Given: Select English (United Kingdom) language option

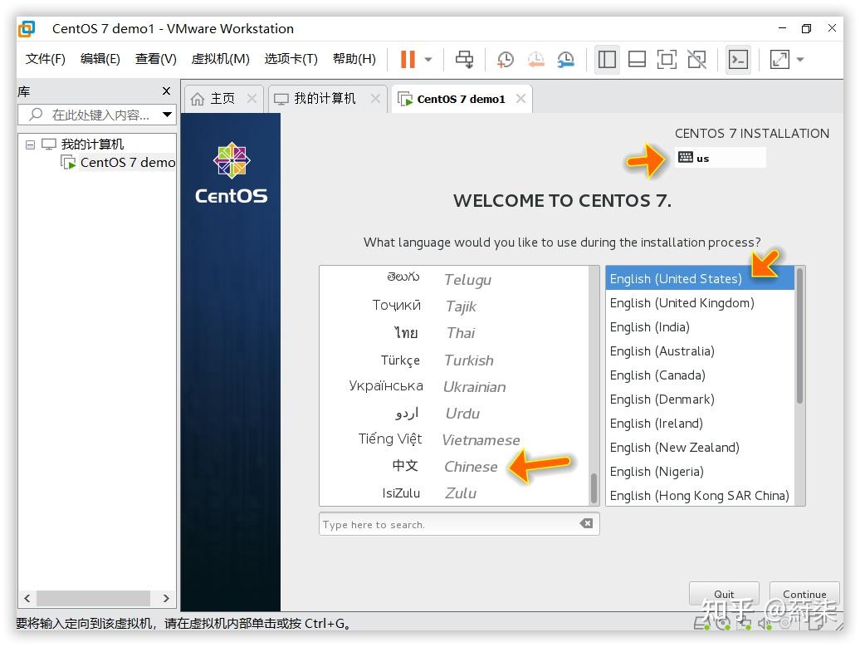Looking at the screenshot, I should 681,302.
